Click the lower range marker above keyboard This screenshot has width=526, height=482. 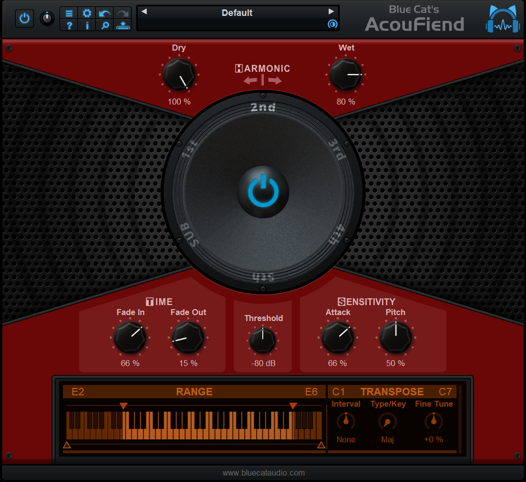point(123,406)
